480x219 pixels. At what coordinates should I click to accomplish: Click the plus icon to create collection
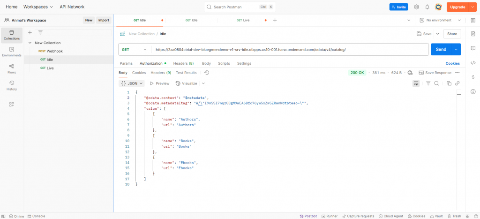click(x=30, y=32)
